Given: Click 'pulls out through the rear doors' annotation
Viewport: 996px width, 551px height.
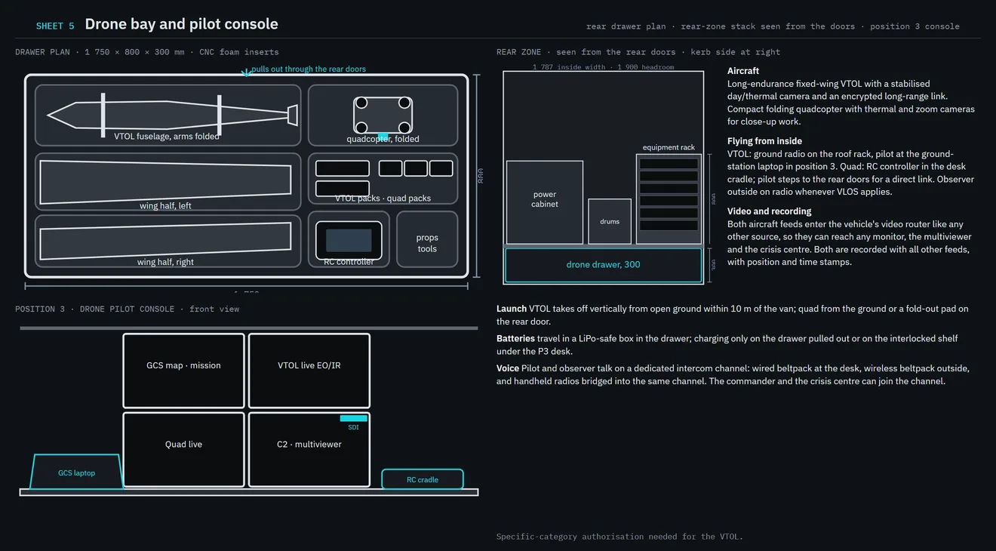Looking at the screenshot, I should [x=309, y=69].
